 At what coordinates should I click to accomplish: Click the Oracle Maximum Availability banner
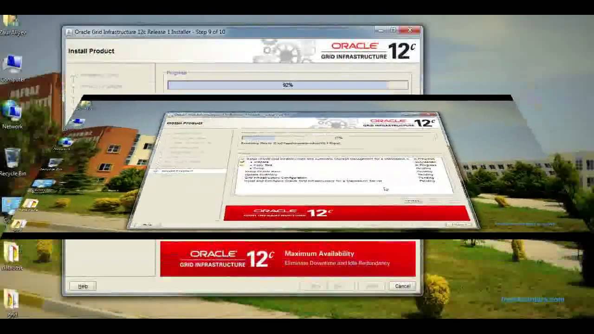pos(288,258)
